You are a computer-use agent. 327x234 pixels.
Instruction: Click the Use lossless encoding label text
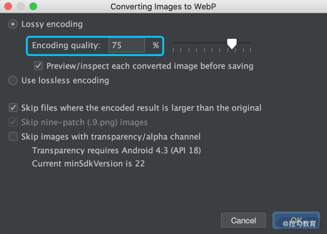(65, 80)
